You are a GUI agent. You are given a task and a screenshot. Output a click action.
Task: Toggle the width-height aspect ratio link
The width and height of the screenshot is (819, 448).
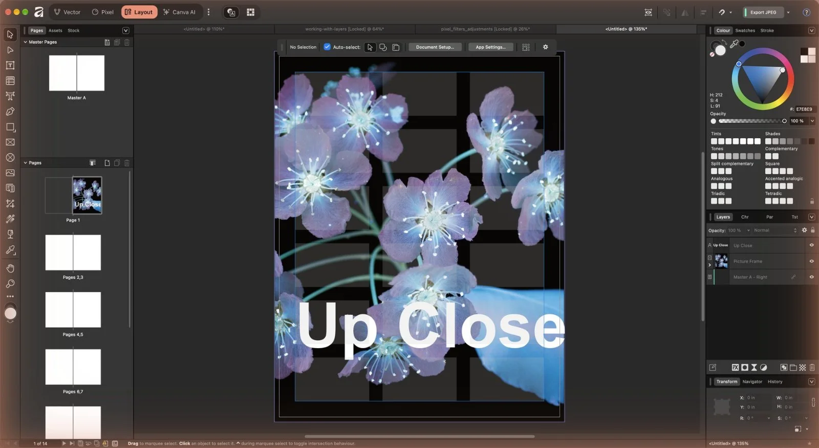click(x=813, y=402)
